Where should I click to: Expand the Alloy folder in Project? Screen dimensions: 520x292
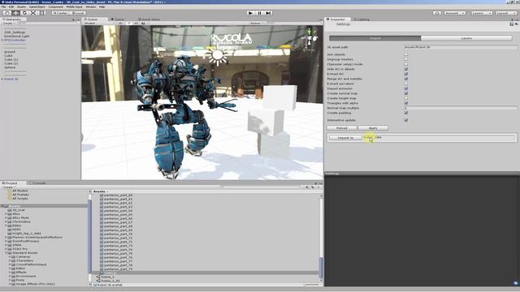point(6,214)
